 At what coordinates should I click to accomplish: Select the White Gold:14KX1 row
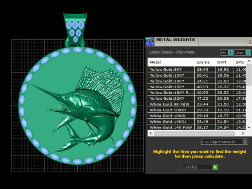[x=197, y=121]
